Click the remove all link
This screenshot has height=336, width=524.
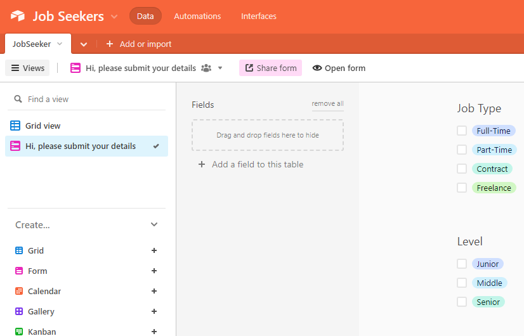(x=327, y=103)
